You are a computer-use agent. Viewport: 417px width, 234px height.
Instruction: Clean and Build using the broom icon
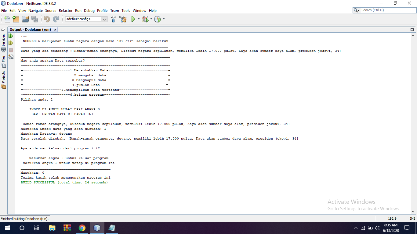click(123, 19)
